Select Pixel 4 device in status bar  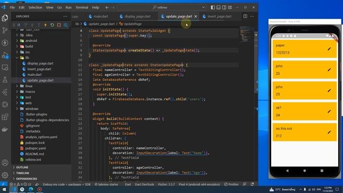pyautogui.click(x=199, y=184)
